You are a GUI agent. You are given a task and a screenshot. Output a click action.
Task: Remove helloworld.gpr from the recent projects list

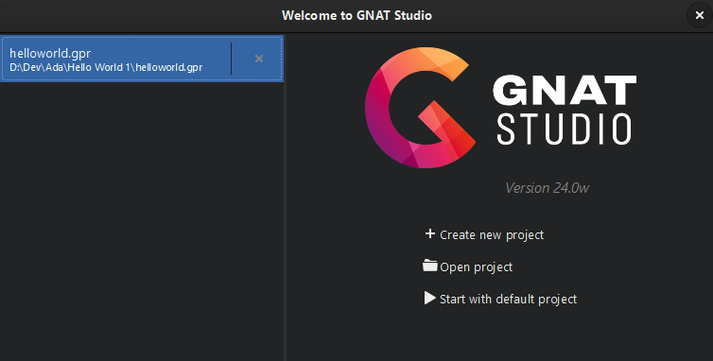click(x=259, y=59)
